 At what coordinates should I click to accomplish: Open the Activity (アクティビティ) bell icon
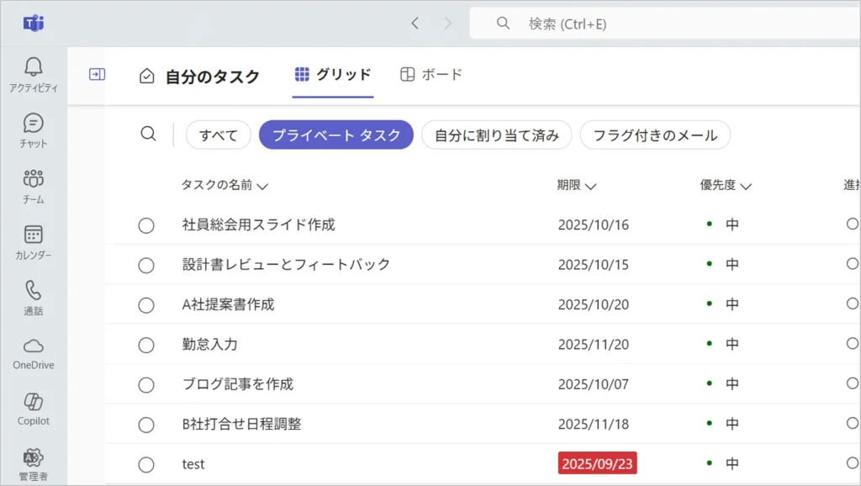tap(34, 67)
